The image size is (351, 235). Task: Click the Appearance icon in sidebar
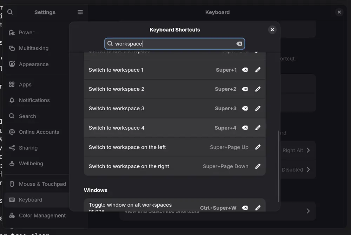click(x=12, y=64)
